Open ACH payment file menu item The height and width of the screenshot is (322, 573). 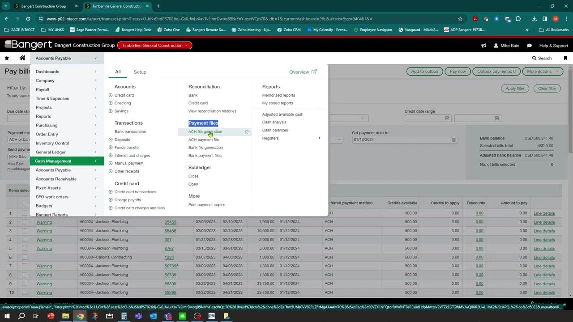(x=204, y=140)
